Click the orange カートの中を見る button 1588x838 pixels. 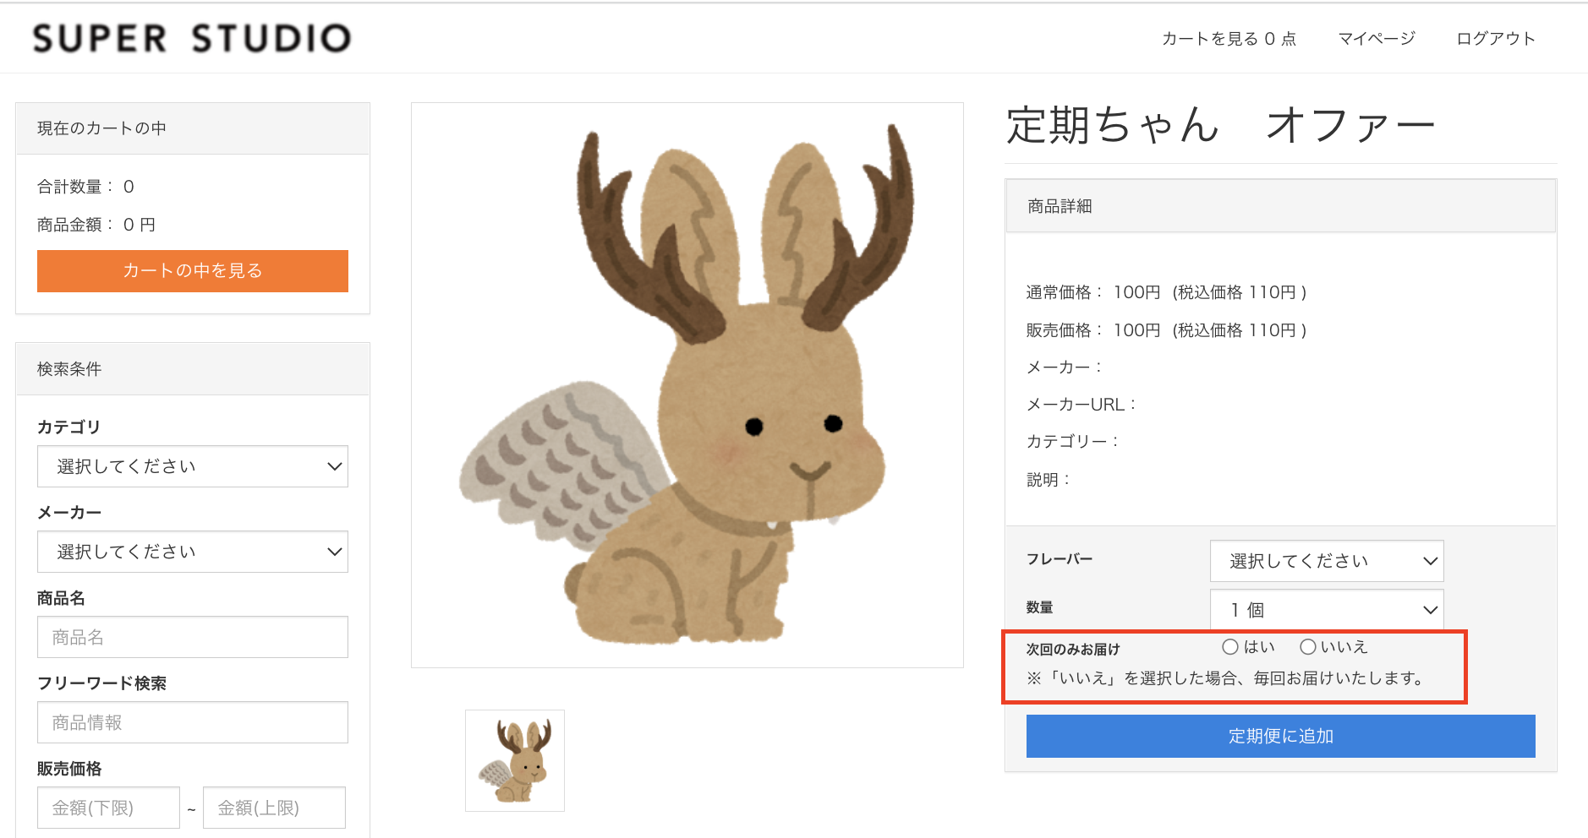click(193, 271)
